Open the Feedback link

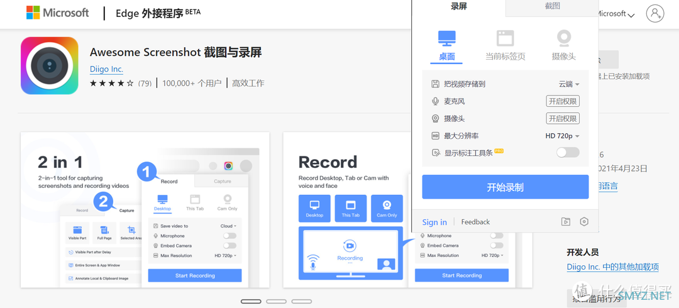click(475, 222)
